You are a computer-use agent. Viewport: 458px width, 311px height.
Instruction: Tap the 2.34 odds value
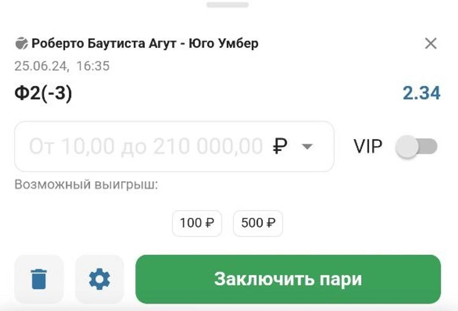[421, 93]
